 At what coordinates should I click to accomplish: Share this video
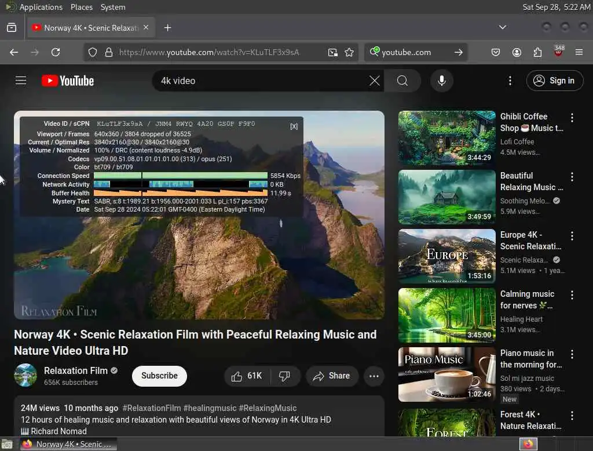pyautogui.click(x=332, y=376)
